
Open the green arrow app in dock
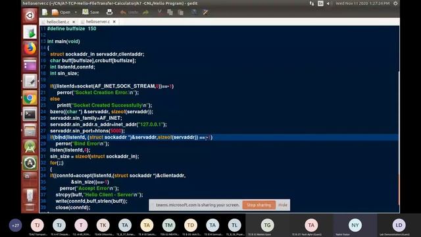coord(30,32)
